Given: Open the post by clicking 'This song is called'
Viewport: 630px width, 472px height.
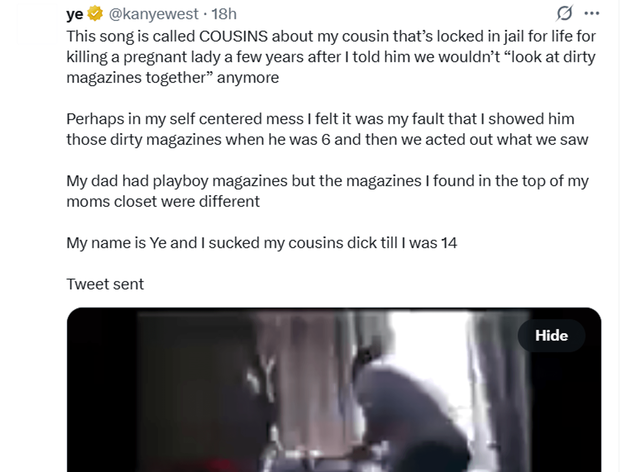Looking at the screenshot, I should 131,36.
